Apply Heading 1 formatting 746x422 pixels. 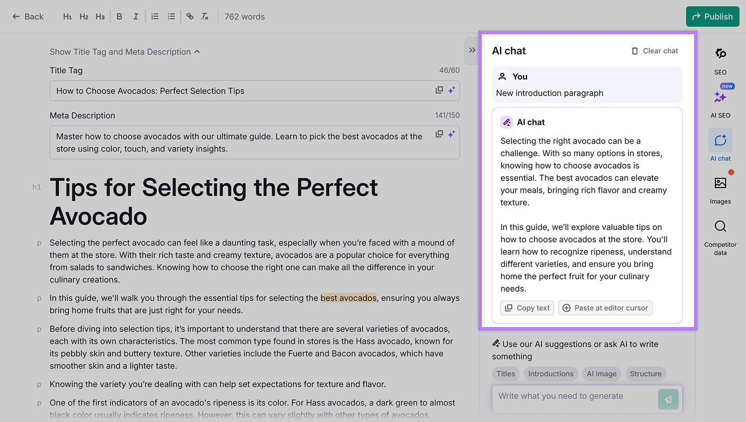[67, 16]
